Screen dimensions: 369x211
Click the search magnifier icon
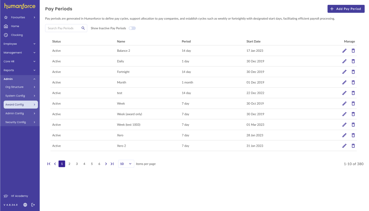pos(83,28)
